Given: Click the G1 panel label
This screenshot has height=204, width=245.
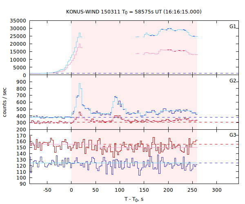Looking at the screenshot, I should click(x=232, y=27).
